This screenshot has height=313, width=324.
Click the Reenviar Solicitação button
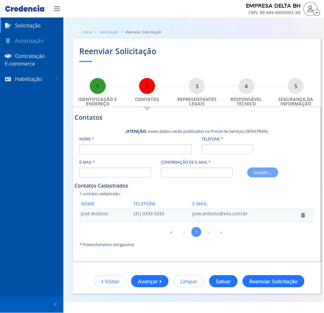(x=273, y=281)
